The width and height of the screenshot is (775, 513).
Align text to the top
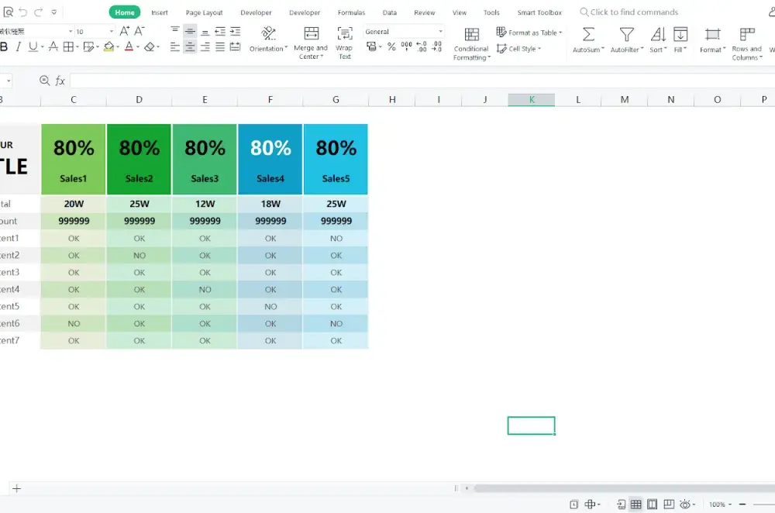175,31
